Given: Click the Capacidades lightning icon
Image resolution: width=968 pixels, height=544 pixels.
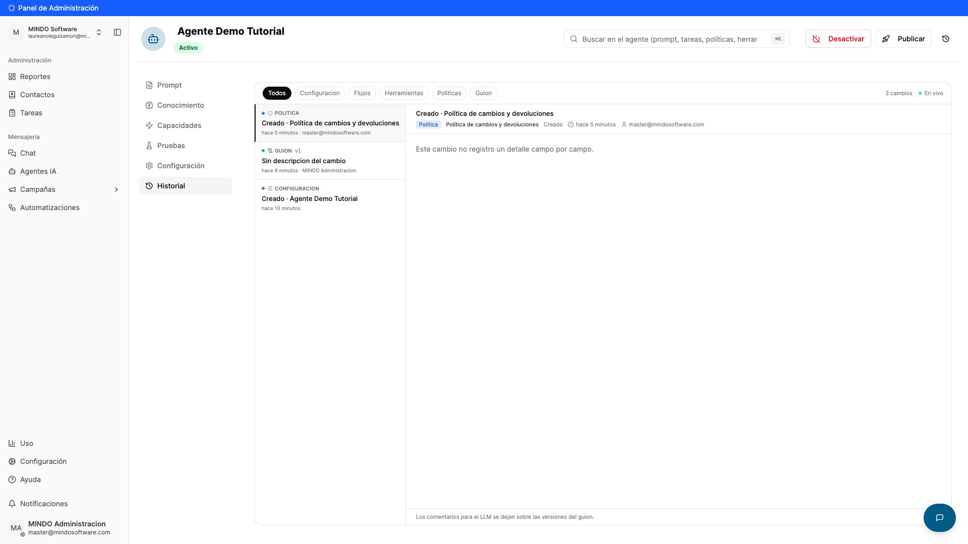Looking at the screenshot, I should tap(149, 125).
